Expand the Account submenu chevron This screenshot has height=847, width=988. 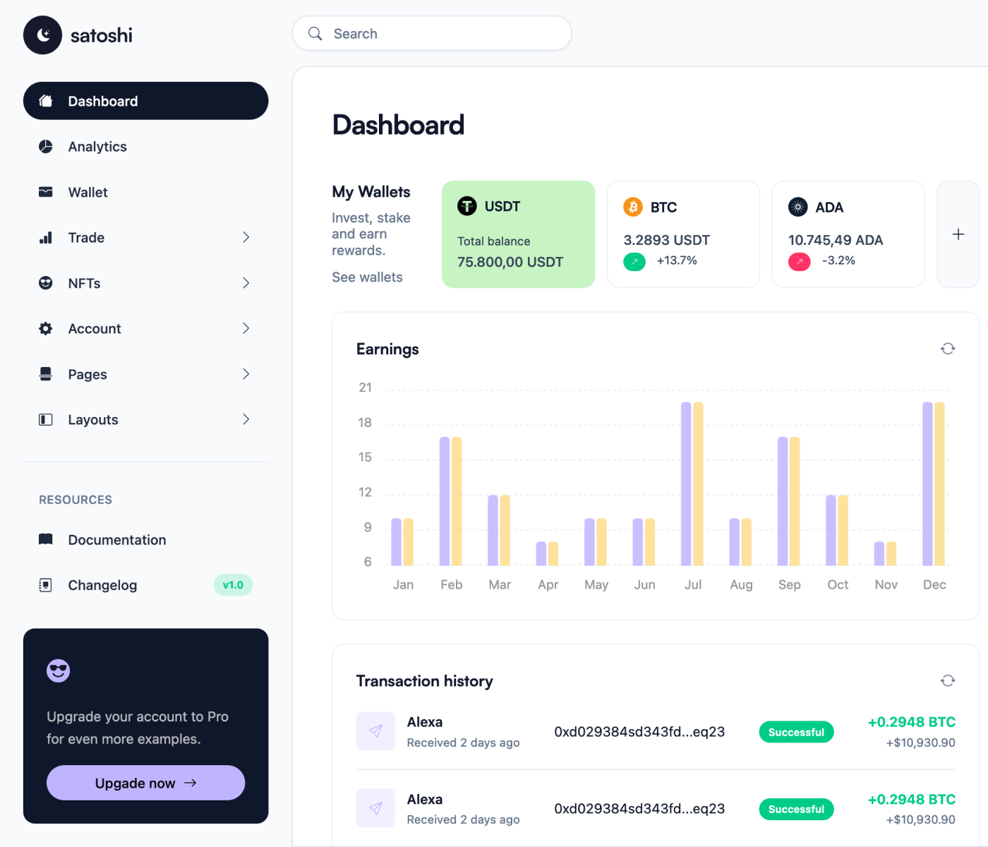click(x=246, y=328)
